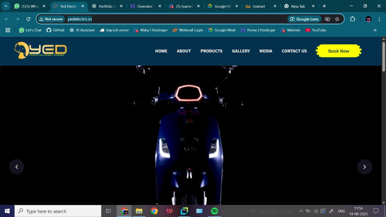The width and height of the screenshot is (386, 217).
Task: Advance the slider with the next arrow
Action: point(365,167)
